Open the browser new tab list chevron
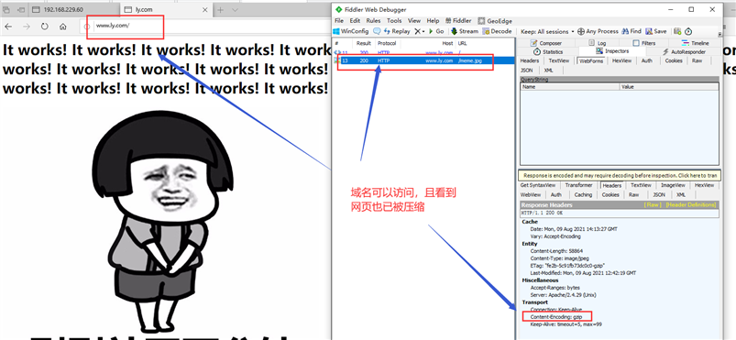The image size is (736, 340). point(235,10)
